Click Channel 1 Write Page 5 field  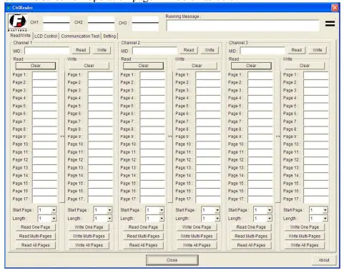(100, 106)
